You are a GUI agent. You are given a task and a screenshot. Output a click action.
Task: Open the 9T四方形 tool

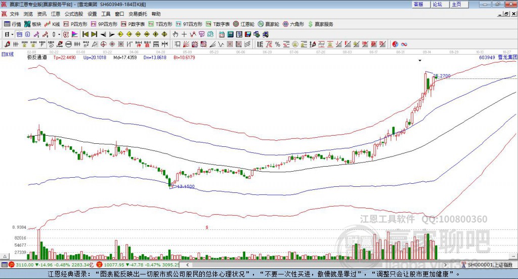189,24
